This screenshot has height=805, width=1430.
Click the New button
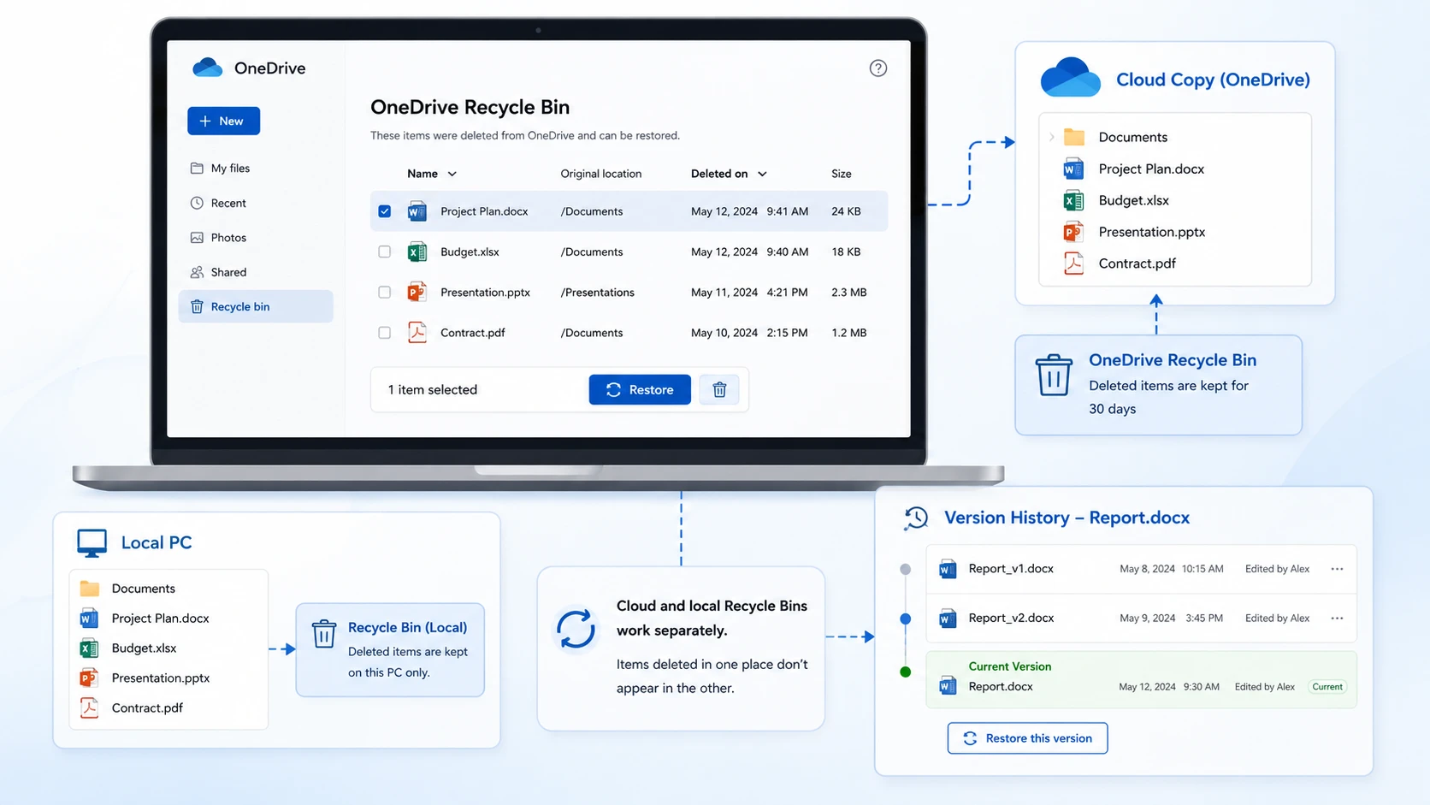(223, 121)
